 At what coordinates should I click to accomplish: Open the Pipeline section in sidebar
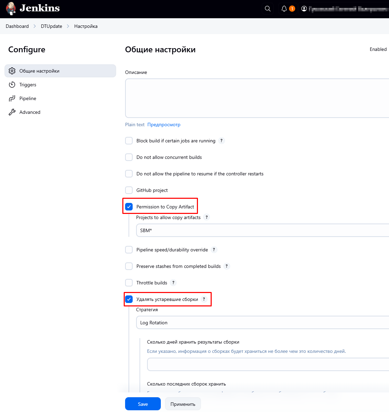click(28, 98)
